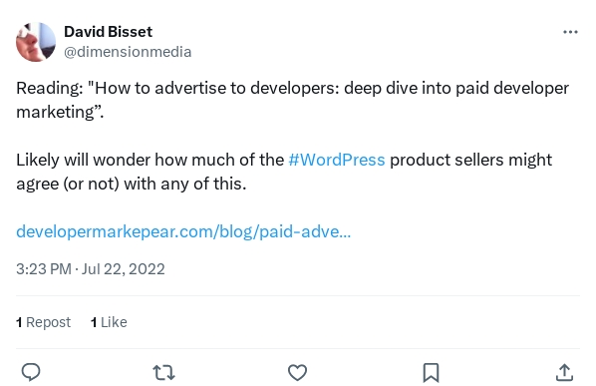Image resolution: width=596 pixels, height=386 pixels.
Task: Repost this tweet using the arrows icon
Action: (x=163, y=373)
